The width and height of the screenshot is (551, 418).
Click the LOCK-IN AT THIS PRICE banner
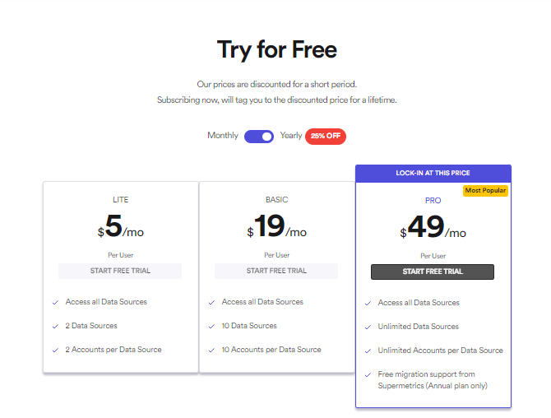pos(433,173)
